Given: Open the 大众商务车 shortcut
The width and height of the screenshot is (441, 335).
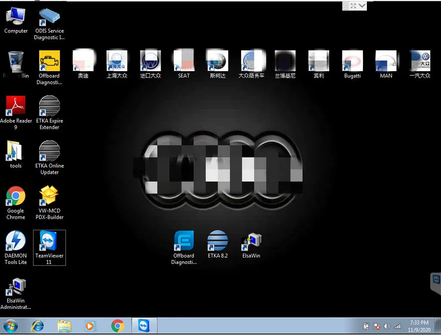Looking at the screenshot, I should point(251,65).
